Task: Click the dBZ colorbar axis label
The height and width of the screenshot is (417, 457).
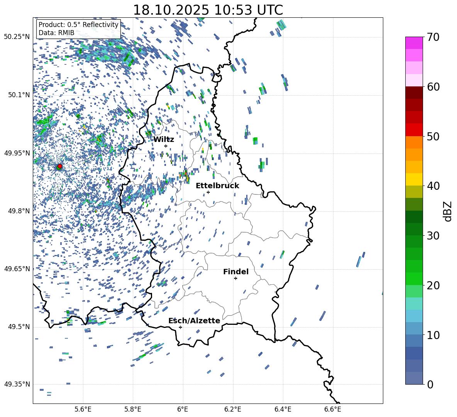Action: 448,211
